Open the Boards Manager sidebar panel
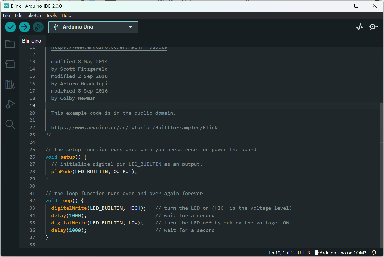 10,64
